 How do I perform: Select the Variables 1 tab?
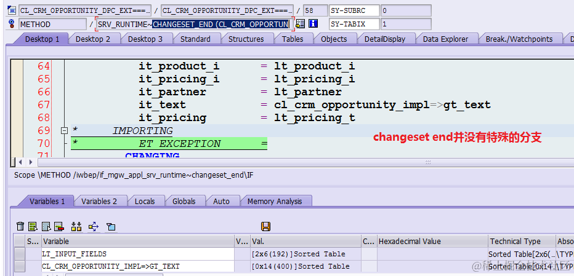pos(47,201)
